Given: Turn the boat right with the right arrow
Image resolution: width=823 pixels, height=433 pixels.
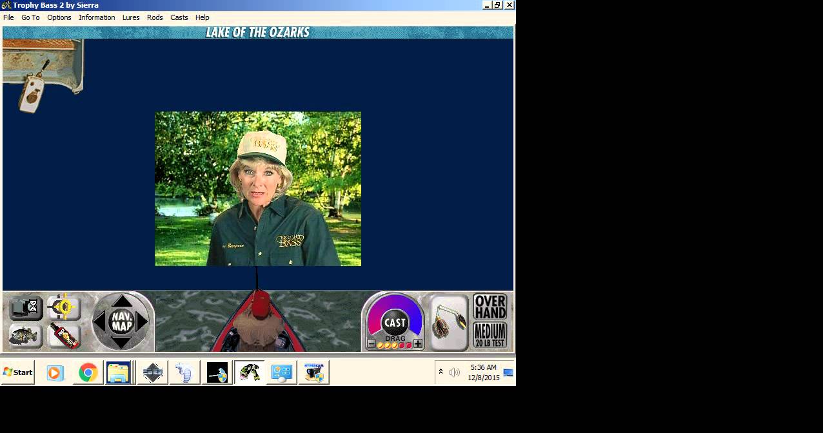Looking at the screenshot, I should click(143, 321).
